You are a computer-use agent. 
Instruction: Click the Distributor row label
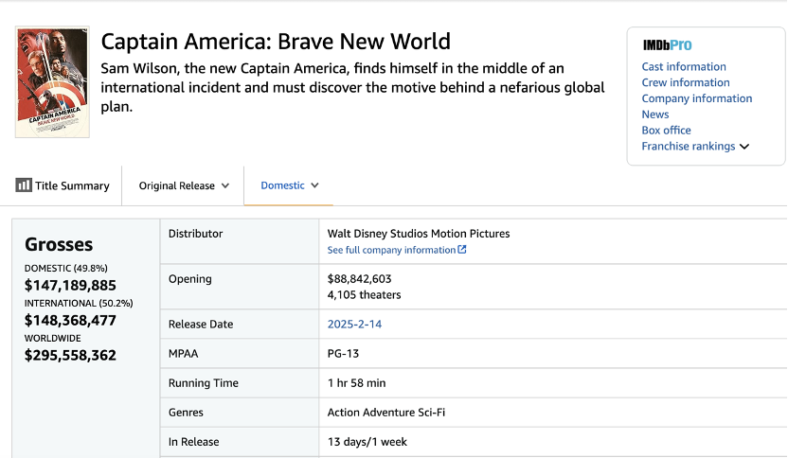coord(195,234)
